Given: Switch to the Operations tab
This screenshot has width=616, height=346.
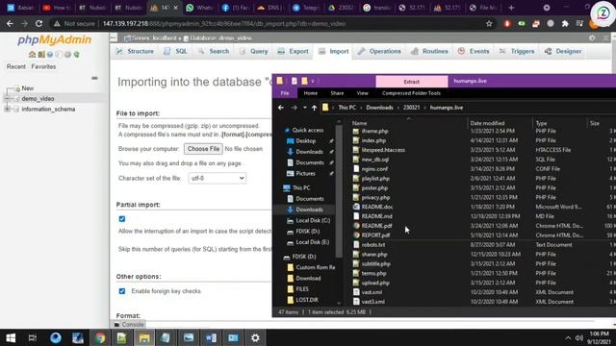Looking at the screenshot, I should (x=379, y=51).
